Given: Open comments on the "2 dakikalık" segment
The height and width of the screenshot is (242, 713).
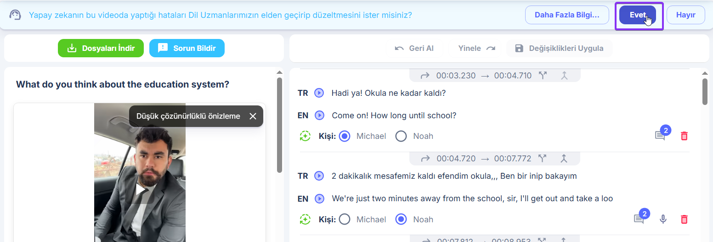Looking at the screenshot, I should (639, 220).
